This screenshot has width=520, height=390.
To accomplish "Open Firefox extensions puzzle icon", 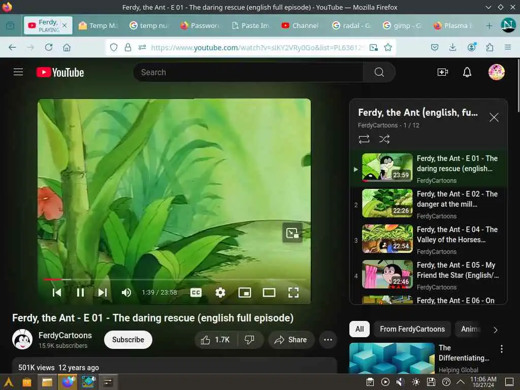I will (x=490, y=47).
